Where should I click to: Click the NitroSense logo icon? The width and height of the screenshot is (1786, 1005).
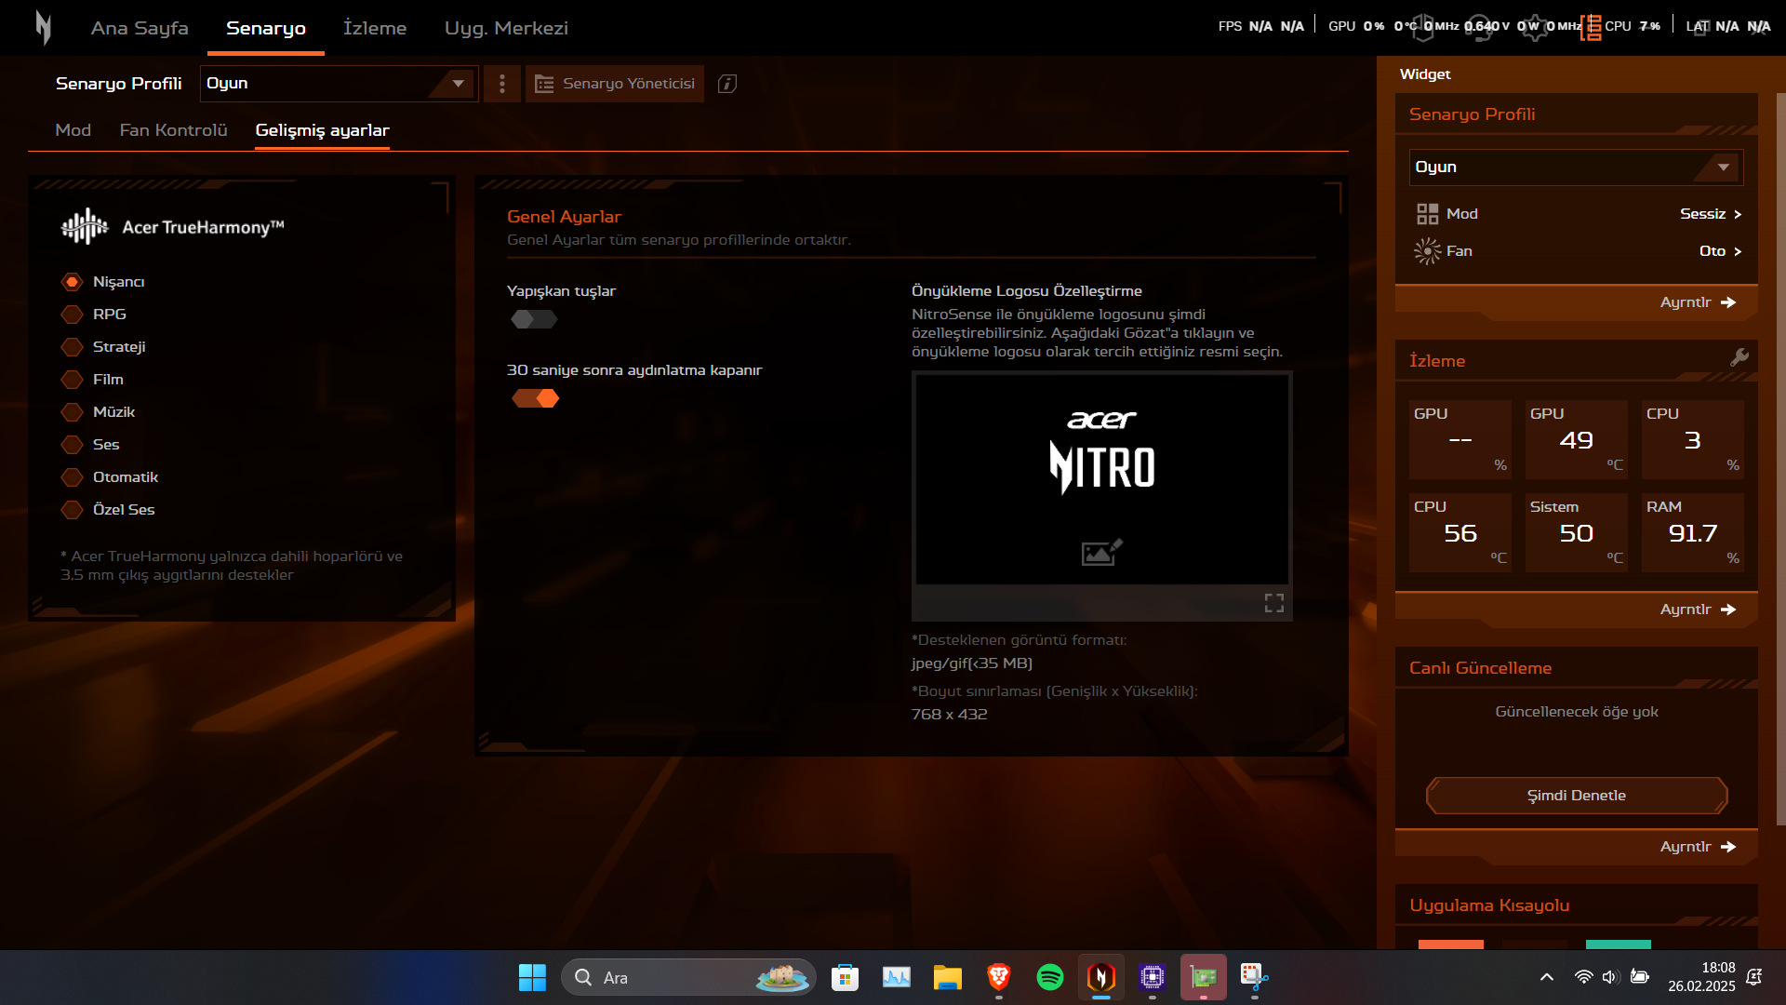click(x=43, y=28)
